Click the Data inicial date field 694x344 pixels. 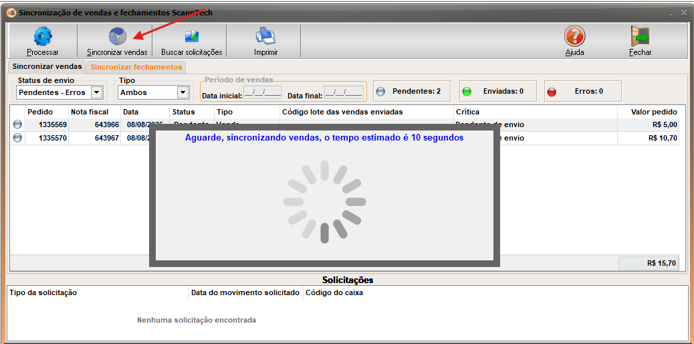click(263, 92)
